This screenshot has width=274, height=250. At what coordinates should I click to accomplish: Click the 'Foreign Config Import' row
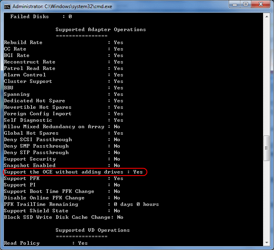pos(64,114)
